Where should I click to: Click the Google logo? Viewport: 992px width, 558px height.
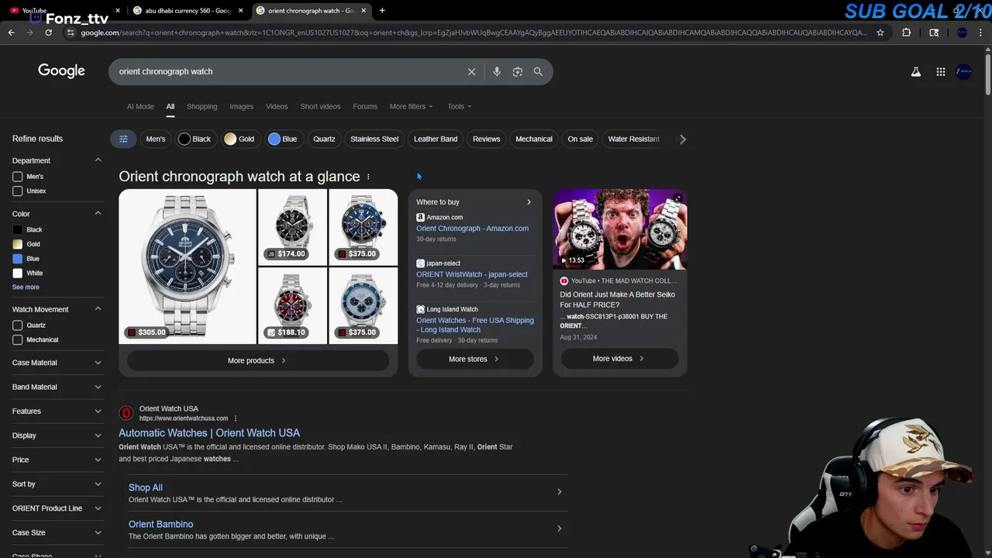[x=61, y=71]
